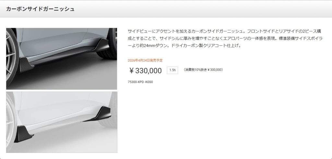
Task: Click the first description line starting サイドビュー
Action: (x=224, y=31)
